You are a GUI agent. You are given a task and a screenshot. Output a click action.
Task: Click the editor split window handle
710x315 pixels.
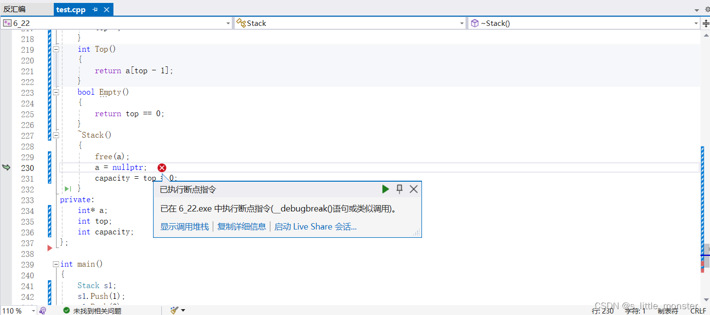click(x=706, y=23)
